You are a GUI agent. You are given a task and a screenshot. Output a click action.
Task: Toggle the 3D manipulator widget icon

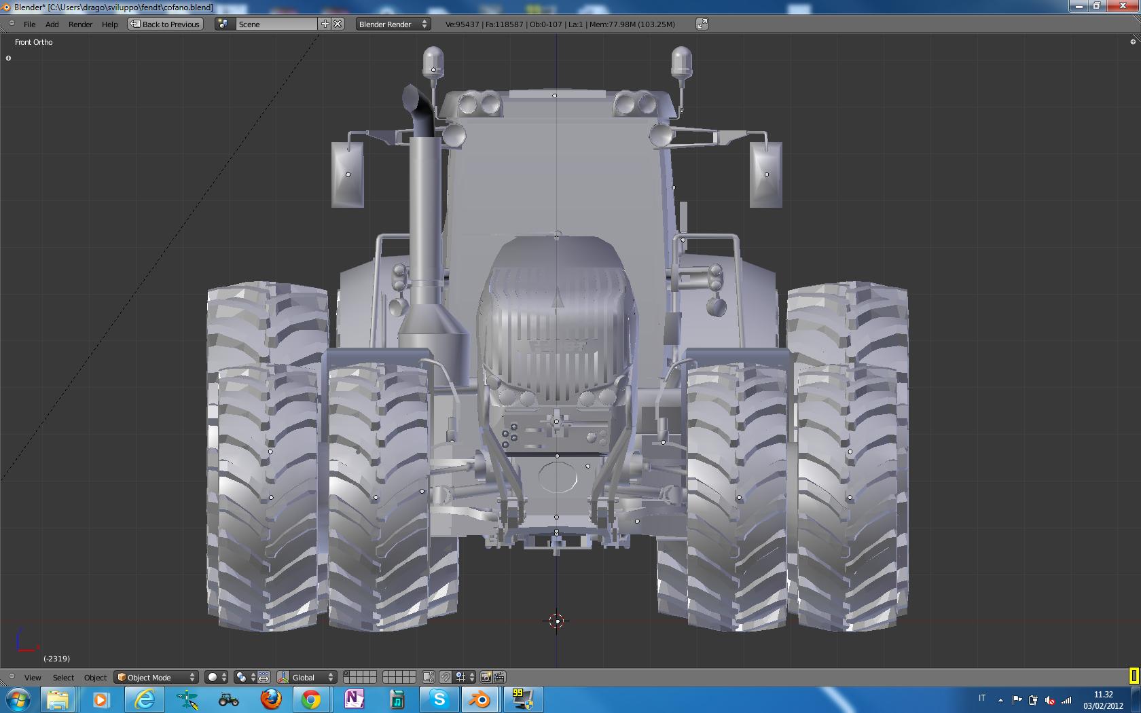pos(283,677)
